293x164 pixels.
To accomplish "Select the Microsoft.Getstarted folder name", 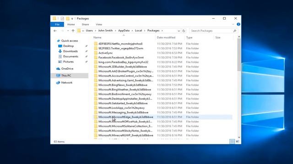I will (123, 103).
